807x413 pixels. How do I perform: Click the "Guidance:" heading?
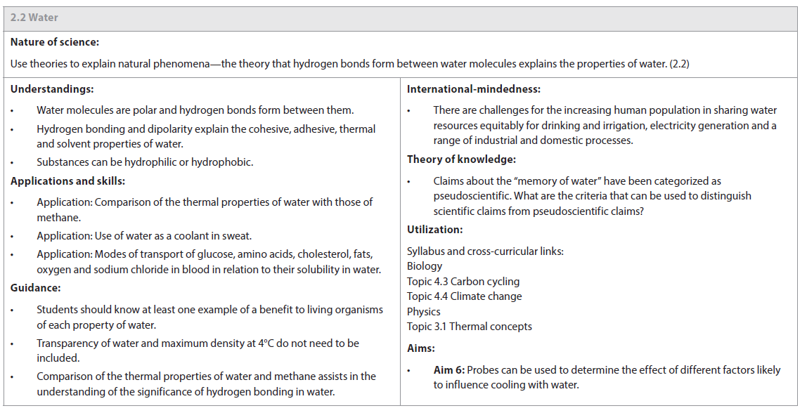coord(35,287)
